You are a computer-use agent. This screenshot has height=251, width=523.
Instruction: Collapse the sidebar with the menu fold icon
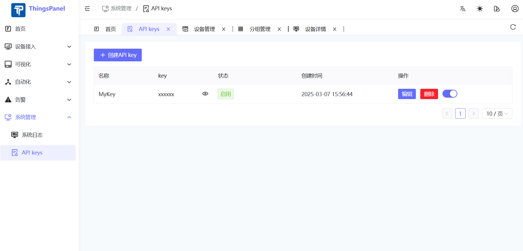coord(87,9)
